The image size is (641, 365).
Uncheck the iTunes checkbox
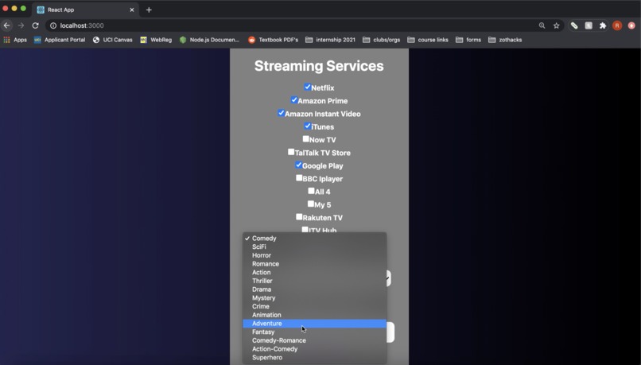click(308, 126)
